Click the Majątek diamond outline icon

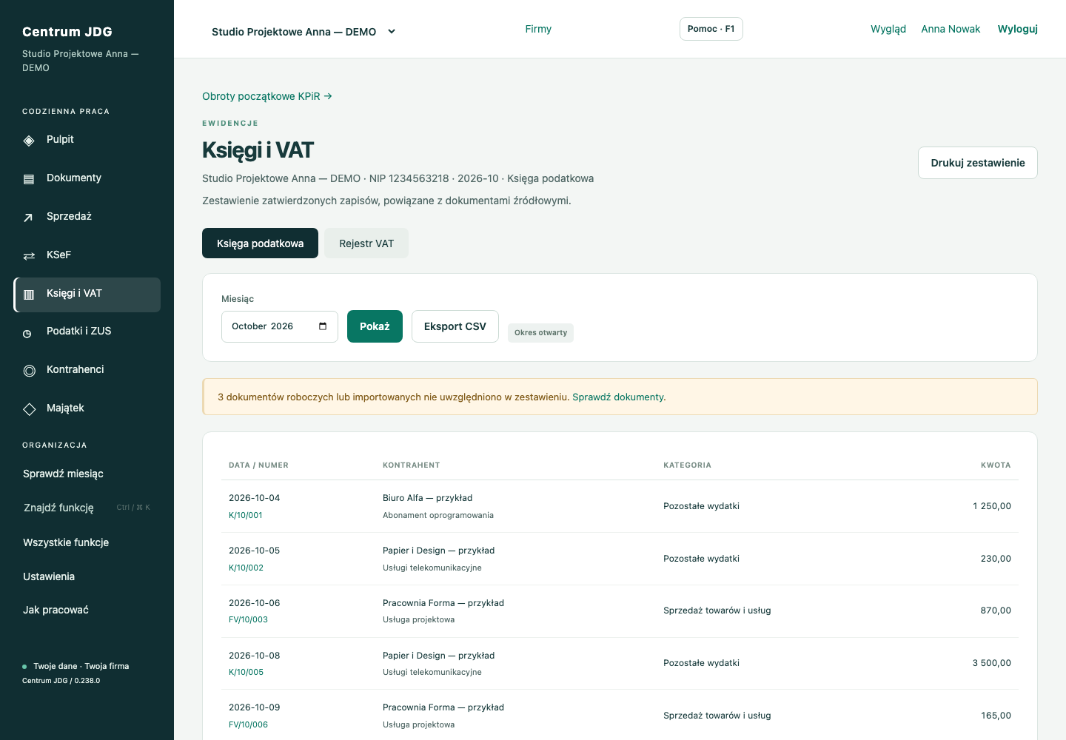click(x=30, y=409)
